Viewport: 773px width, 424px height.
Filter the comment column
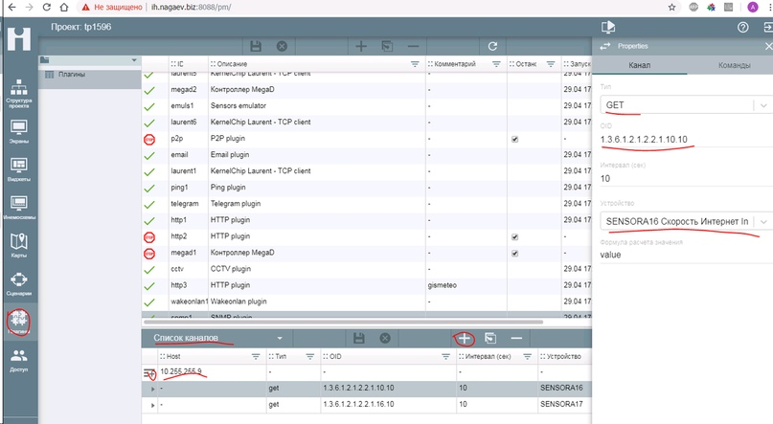click(496, 64)
